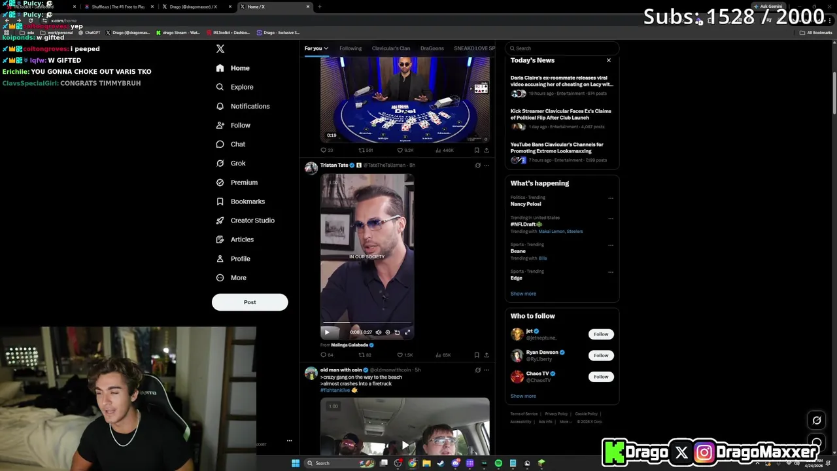Bookmark the blackjack video post
This screenshot has width=837, height=471.
tap(477, 150)
